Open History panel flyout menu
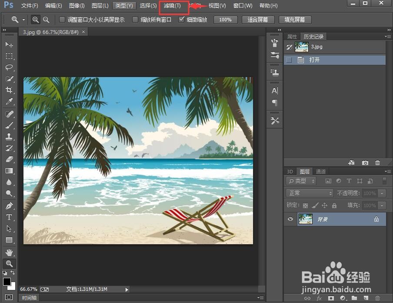393x303 pixels. point(388,37)
